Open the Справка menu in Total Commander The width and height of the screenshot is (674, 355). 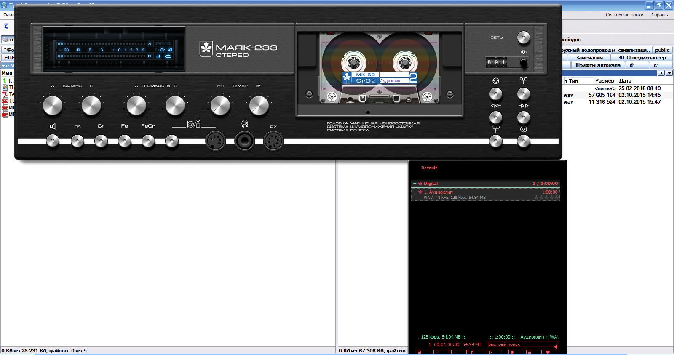tap(660, 15)
